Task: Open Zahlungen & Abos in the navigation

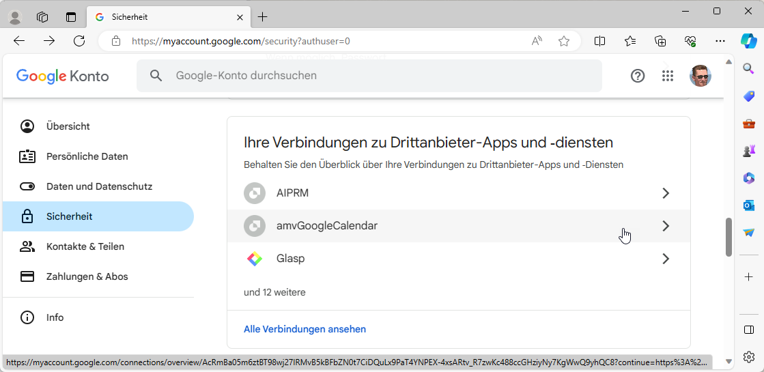Action: tap(98, 276)
